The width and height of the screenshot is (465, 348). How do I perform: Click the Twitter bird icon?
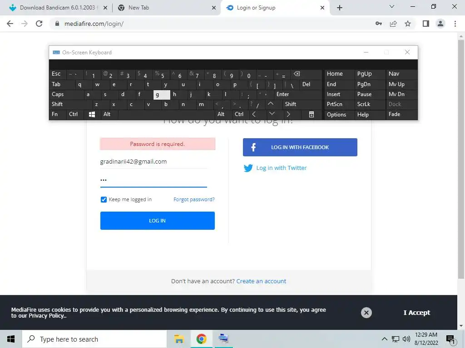248,168
